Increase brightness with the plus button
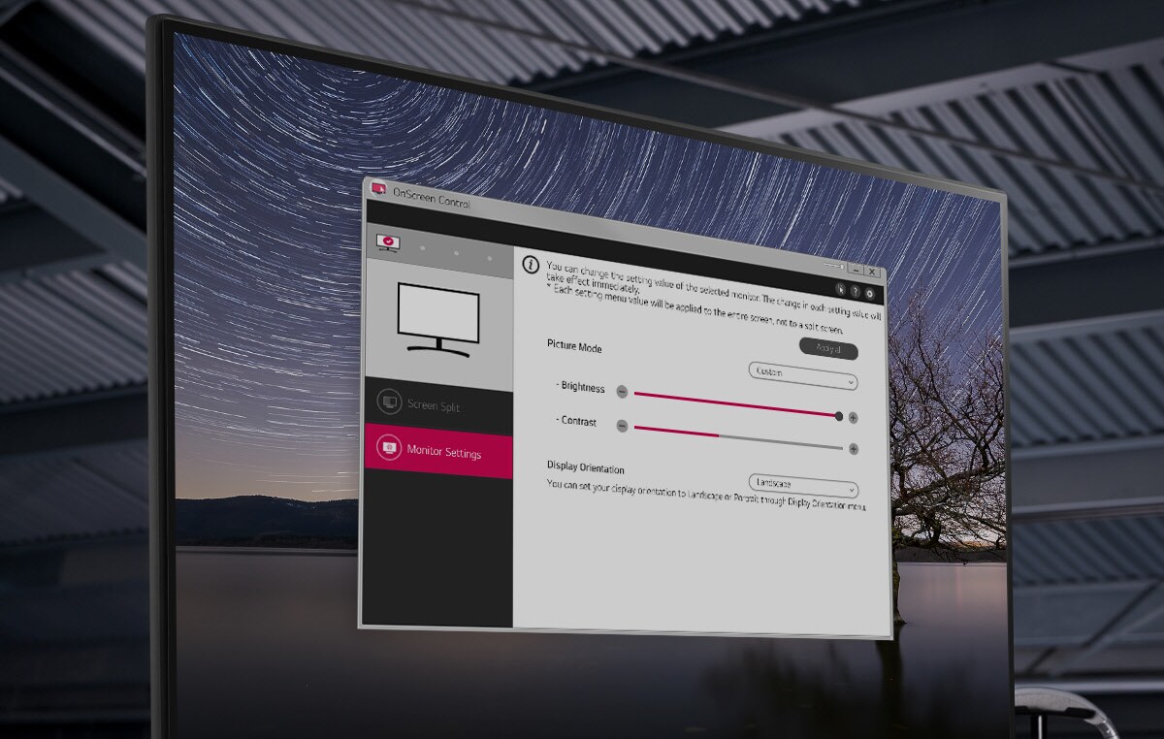The height and width of the screenshot is (739, 1164). click(x=854, y=418)
